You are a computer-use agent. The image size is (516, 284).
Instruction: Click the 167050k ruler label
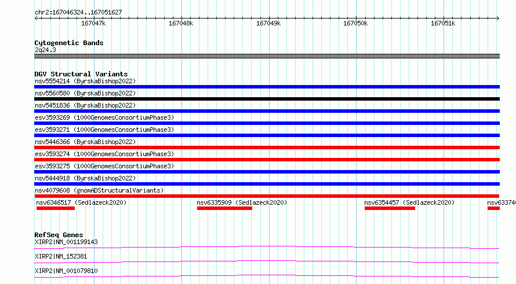pyautogui.click(x=355, y=23)
